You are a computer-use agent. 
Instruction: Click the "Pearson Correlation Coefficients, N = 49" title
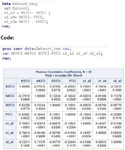[64, 72]
